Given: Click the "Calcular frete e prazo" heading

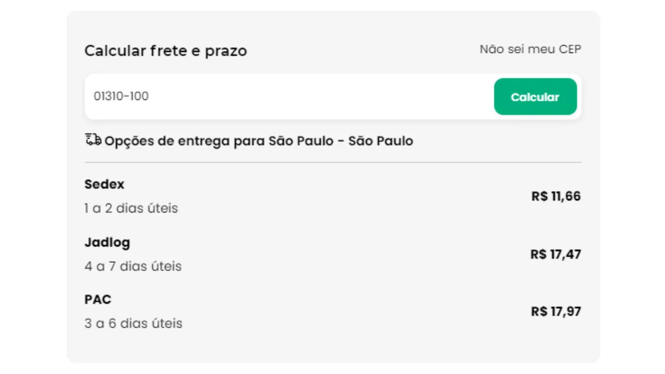Looking at the screenshot, I should [x=166, y=51].
